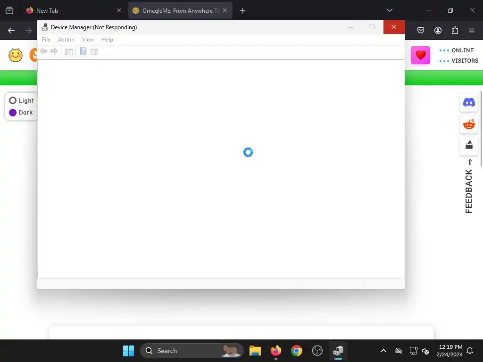Screen dimensions: 483x362
Task: Click the VISITORS counter text
Action: [465, 61]
